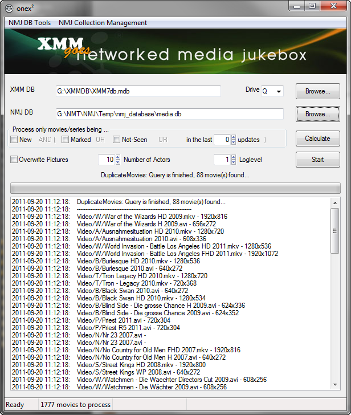Click the XMM networked media jukebox banner
351x415 pixels.
pos(175,51)
